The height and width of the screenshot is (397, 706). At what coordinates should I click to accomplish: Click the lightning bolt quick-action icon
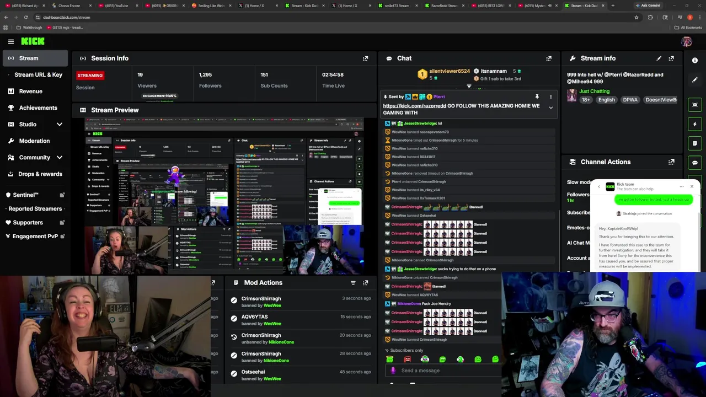(695, 124)
